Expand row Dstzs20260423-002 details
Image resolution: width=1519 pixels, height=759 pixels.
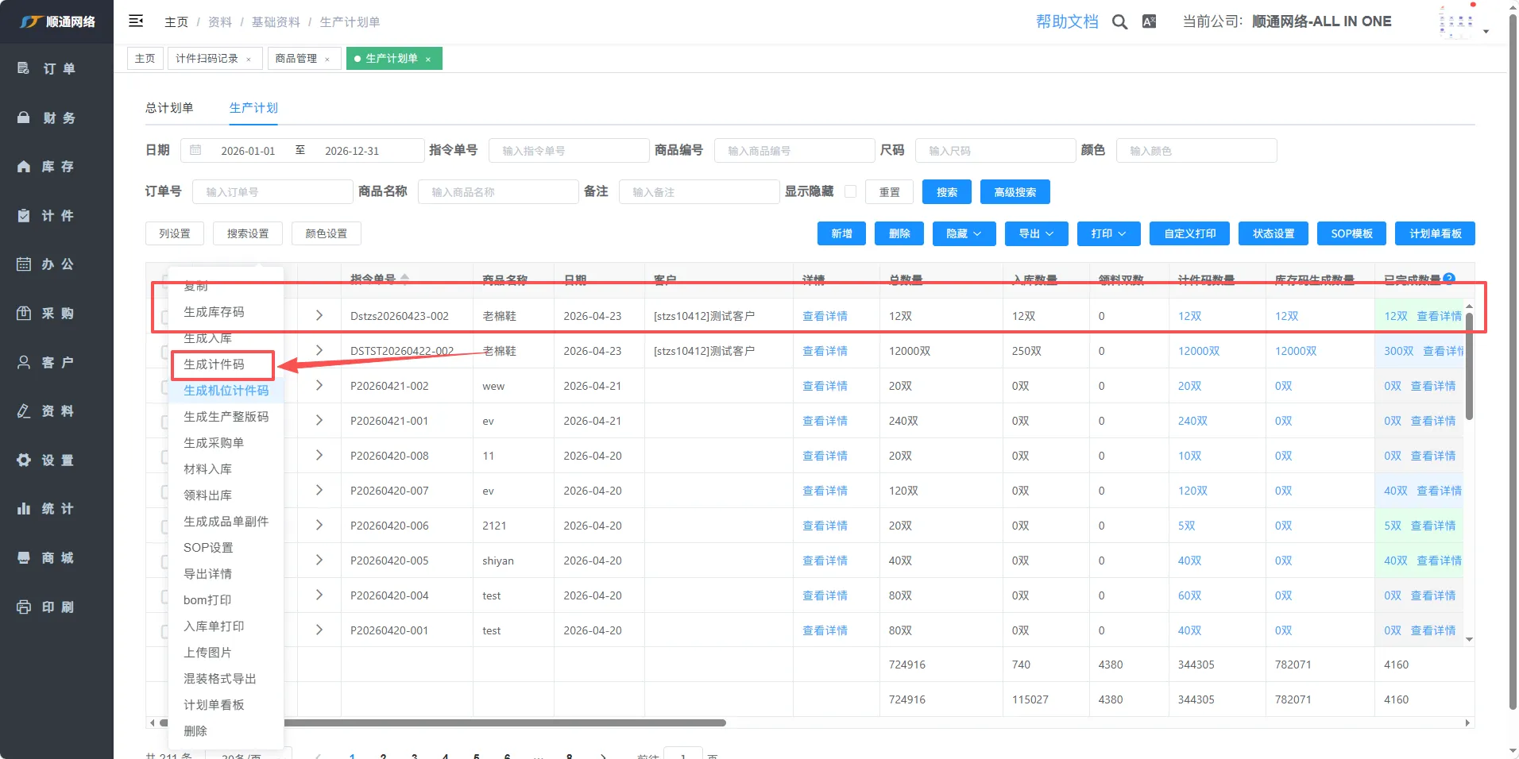[319, 316]
